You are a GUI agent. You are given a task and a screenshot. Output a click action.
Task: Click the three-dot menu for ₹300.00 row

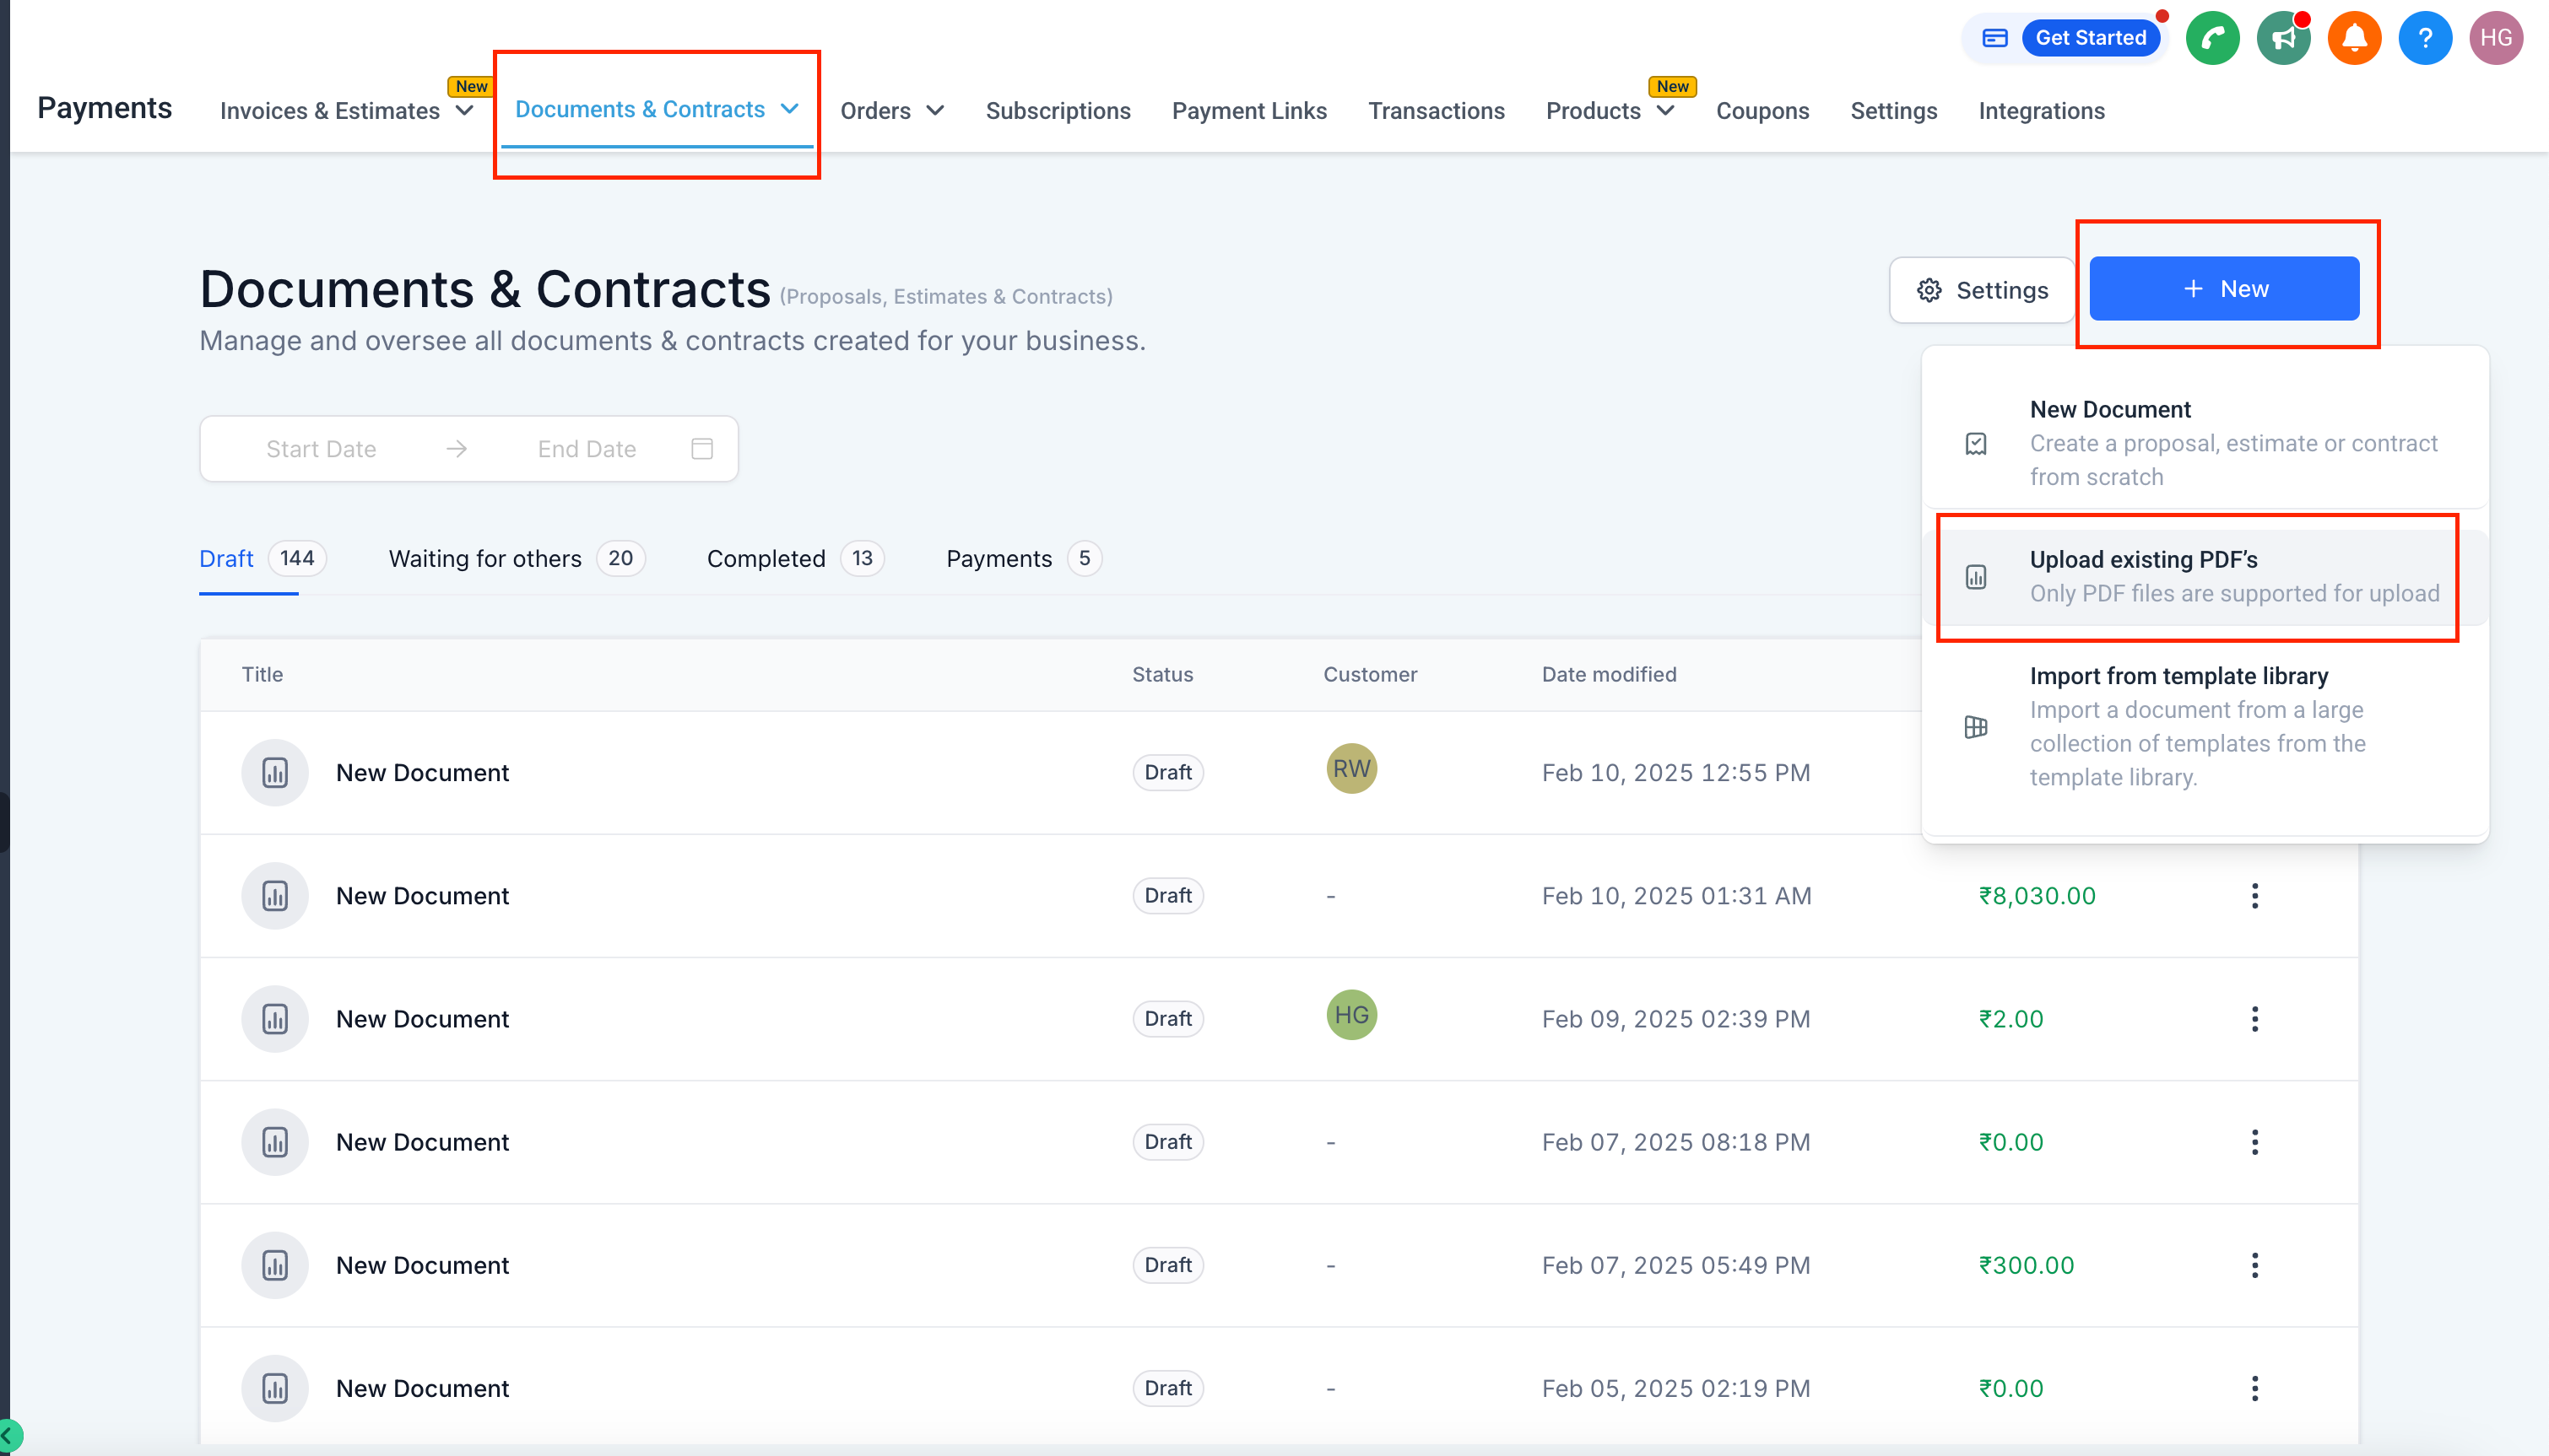(x=2254, y=1265)
